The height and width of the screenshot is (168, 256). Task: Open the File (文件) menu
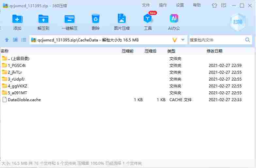coord(146,5)
